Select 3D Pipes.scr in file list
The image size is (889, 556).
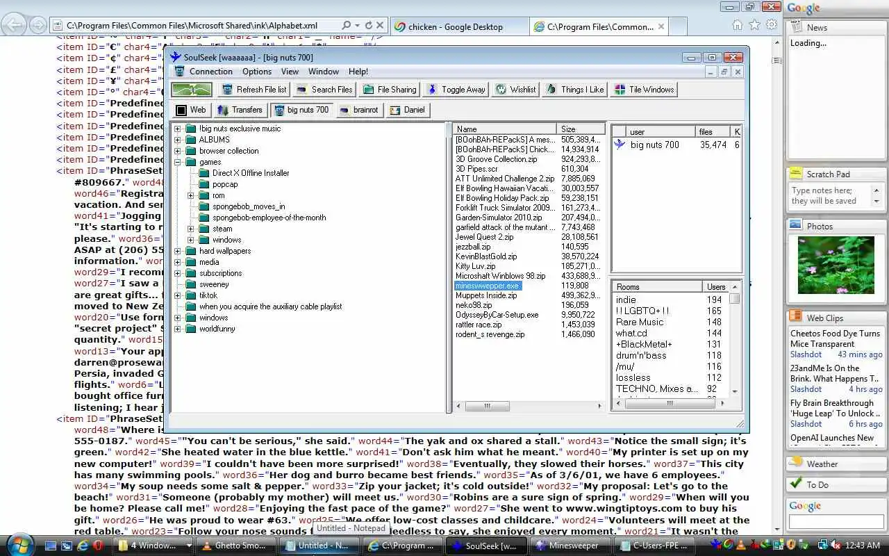pyautogui.click(x=476, y=169)
